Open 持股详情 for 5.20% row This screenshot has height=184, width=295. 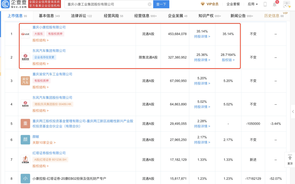pyautogui.click(x=202, y=83)
